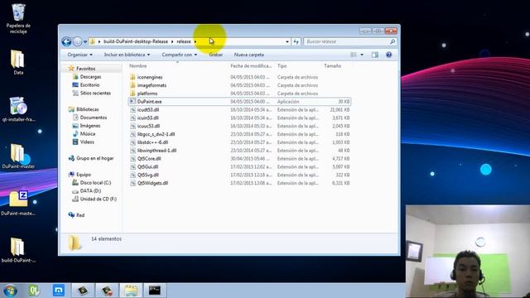Change view with the views icon
Screen dimensions: 530x298
(354, 55)
